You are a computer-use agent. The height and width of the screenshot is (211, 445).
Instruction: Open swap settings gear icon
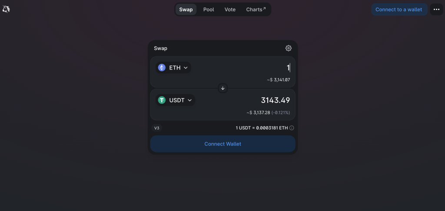289,48
